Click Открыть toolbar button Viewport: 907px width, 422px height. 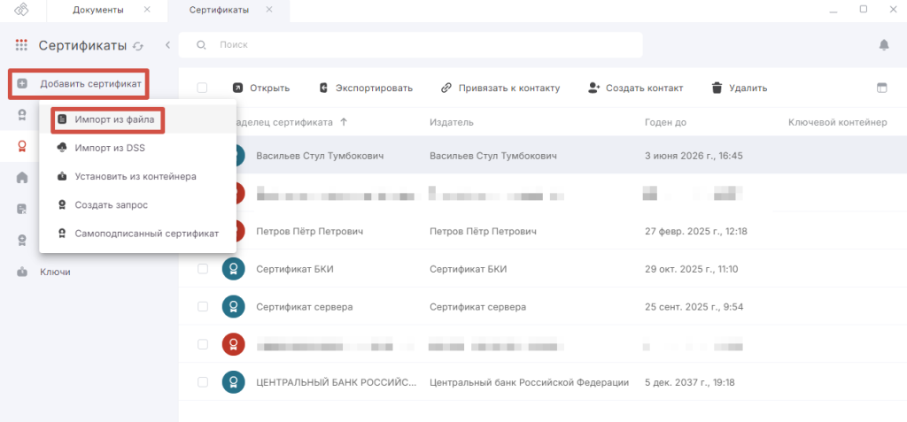(x=261, y=88)
